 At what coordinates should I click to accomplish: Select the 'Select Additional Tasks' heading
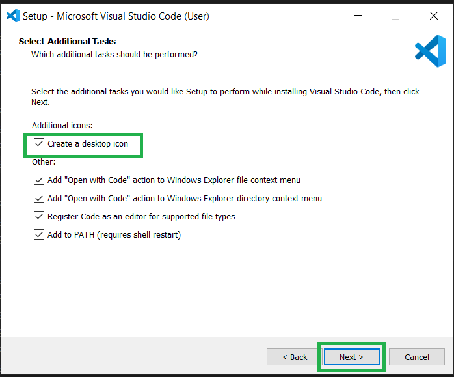click(67, 42)
